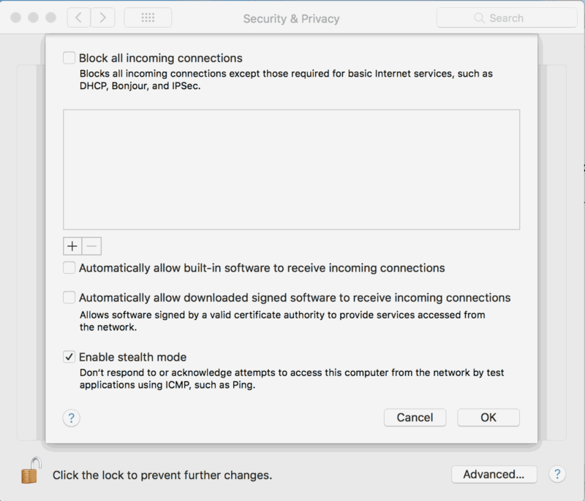The width and height of the screenshot is (585, 501).
Task: Click inside the empty applications list box
Action: (x=291, y=169)
